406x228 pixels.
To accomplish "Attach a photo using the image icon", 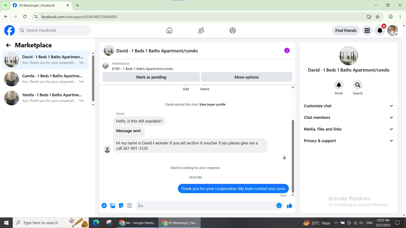I will coord(113,205).
